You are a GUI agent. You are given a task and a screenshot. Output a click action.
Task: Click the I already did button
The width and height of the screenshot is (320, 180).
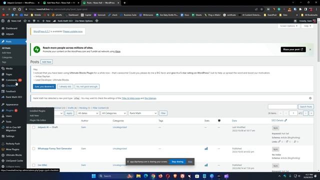pyautogui.click(x=65, y=86)
